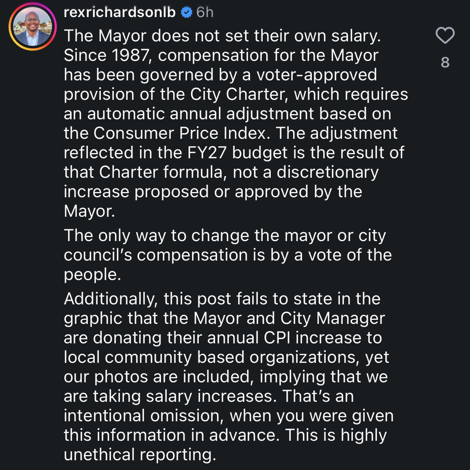Click the paragraph starting 'The only way'

pyautogui.click(x=228, y=255)
